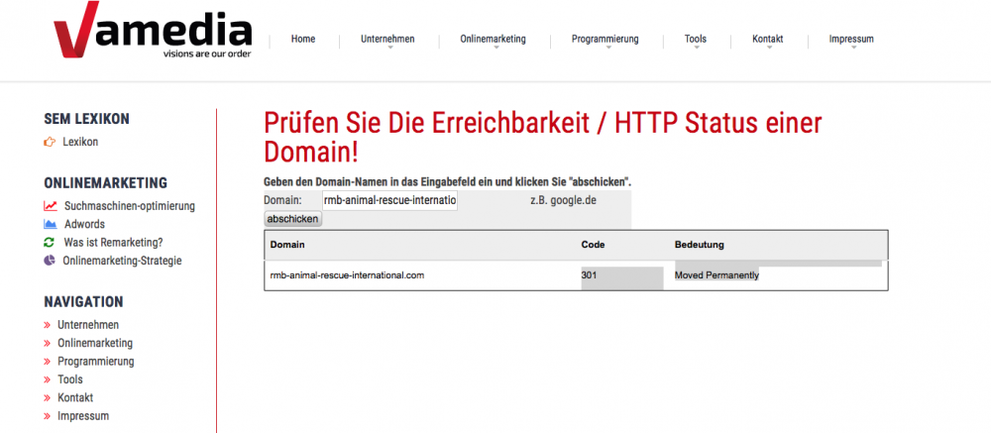Click the red chevron icon beside sidebar Kontakt
The width and height of the screenshot is (991, 433).
click(x=48, y=398)
